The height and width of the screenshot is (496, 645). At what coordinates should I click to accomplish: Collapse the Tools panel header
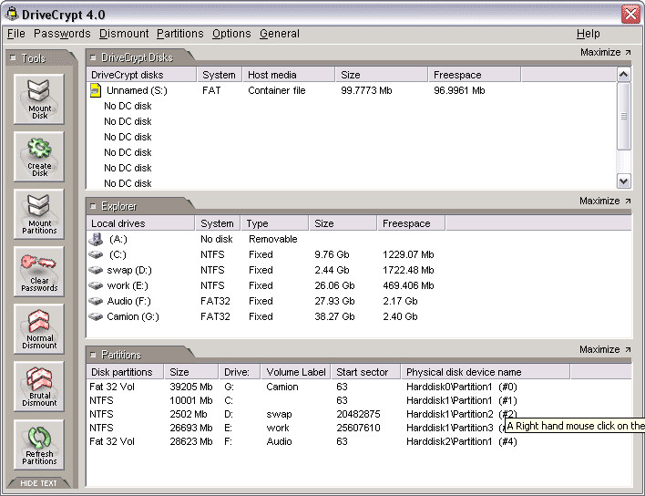coord(13,58)
